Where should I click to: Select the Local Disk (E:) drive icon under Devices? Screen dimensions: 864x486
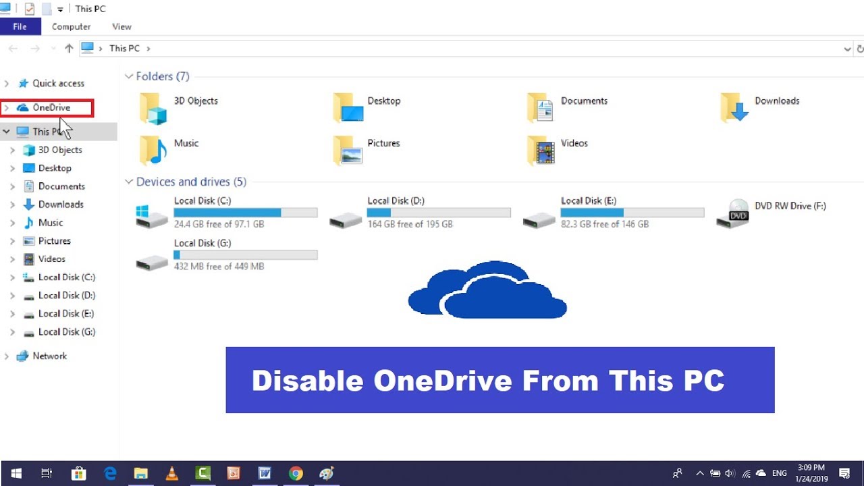click(x=539, y=219)
